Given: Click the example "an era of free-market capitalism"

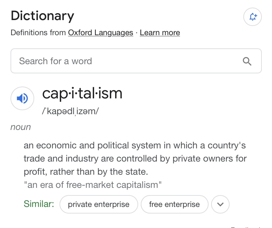Looking at the screenshot, I should click(93, 185).
